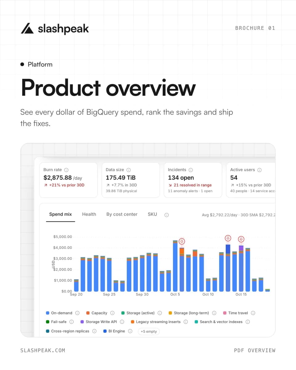Click the Oct 10 x-axis label
This screenshot has width=296, height=370.
point(208,294)
